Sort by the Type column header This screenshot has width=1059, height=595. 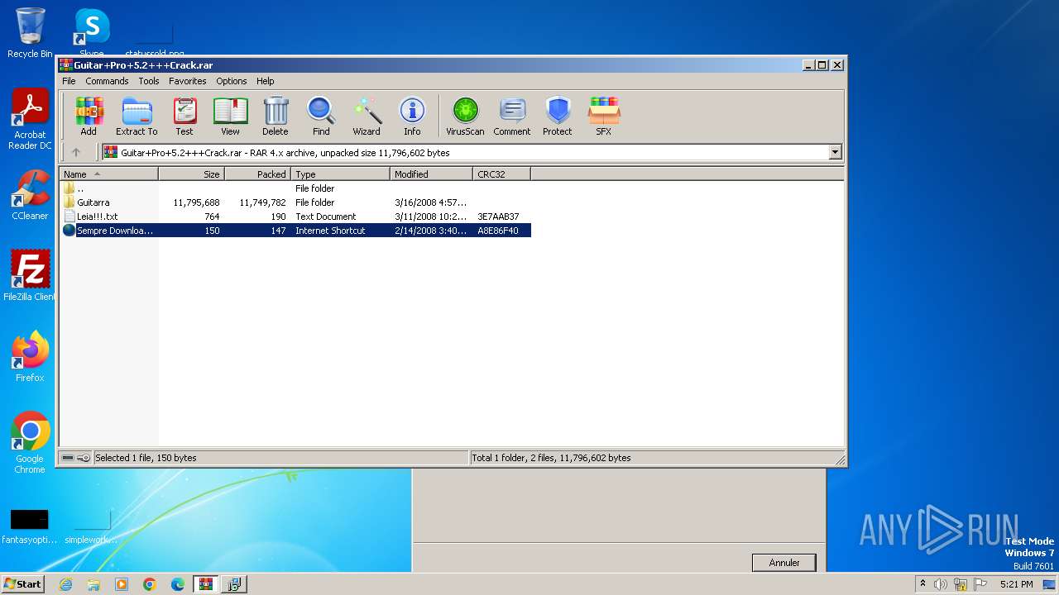coord(340,174)
